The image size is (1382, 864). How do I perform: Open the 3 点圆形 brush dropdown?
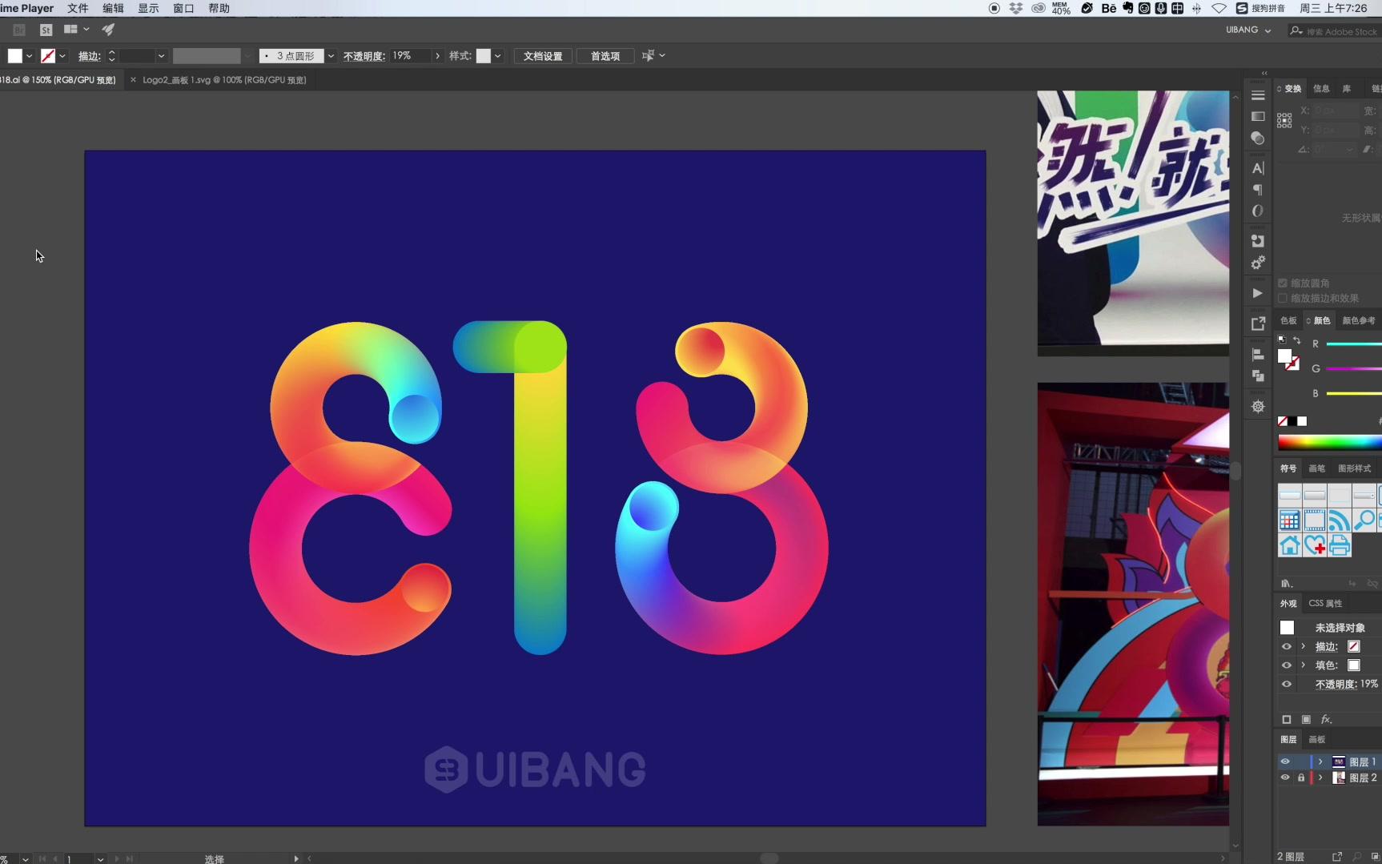tap(331, 56)
